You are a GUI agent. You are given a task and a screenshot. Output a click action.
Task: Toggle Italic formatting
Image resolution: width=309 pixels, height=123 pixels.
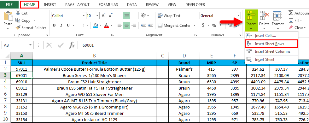61,25
